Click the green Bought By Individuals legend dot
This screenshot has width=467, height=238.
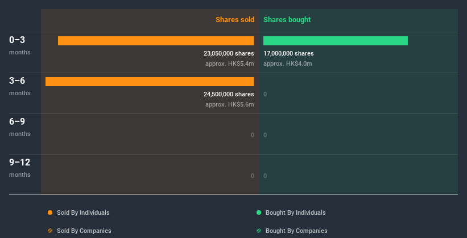pyautogui.click(x=259, y=212)
